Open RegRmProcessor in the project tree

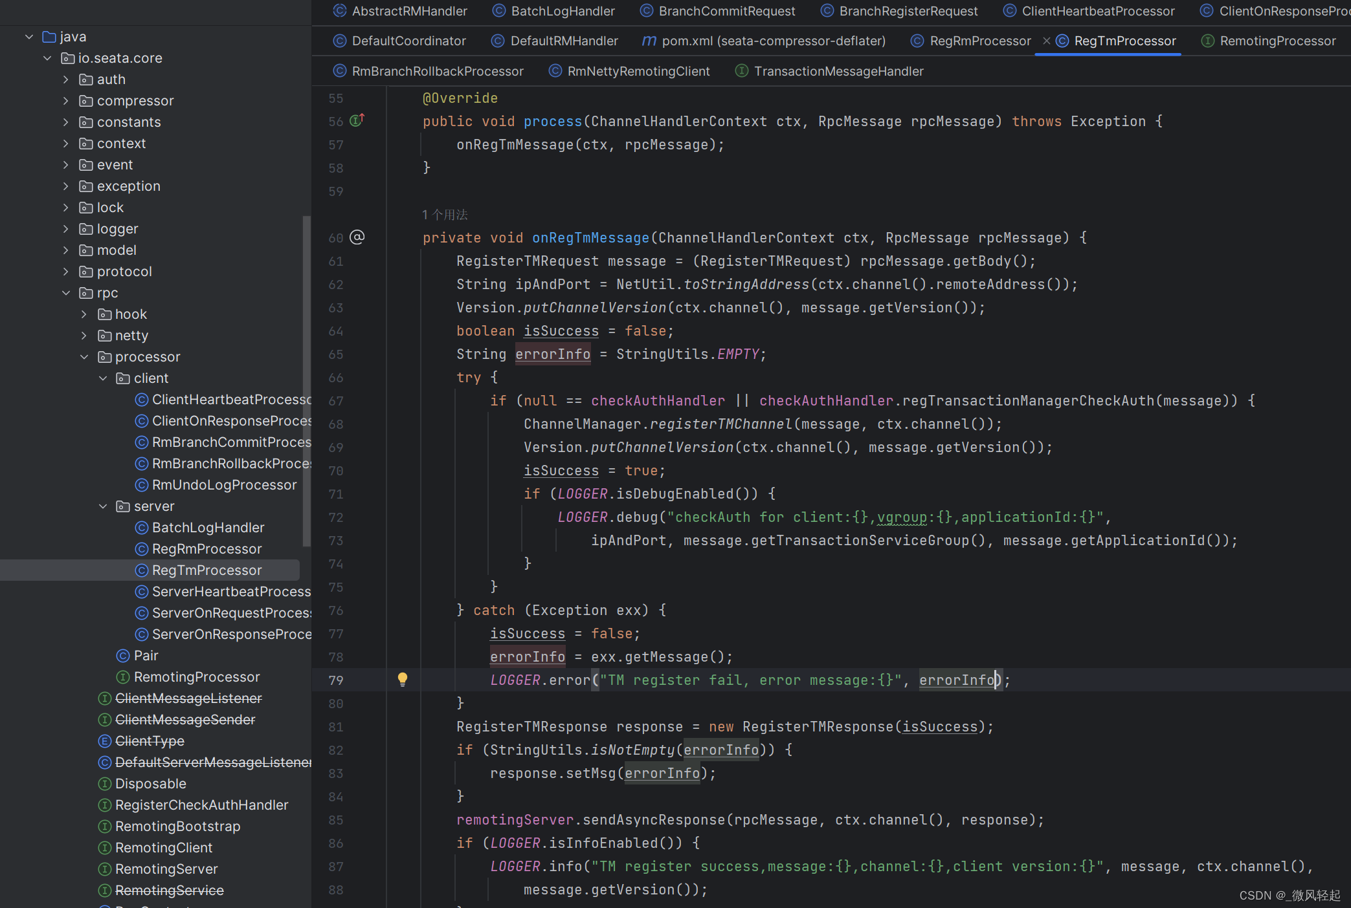207,549
